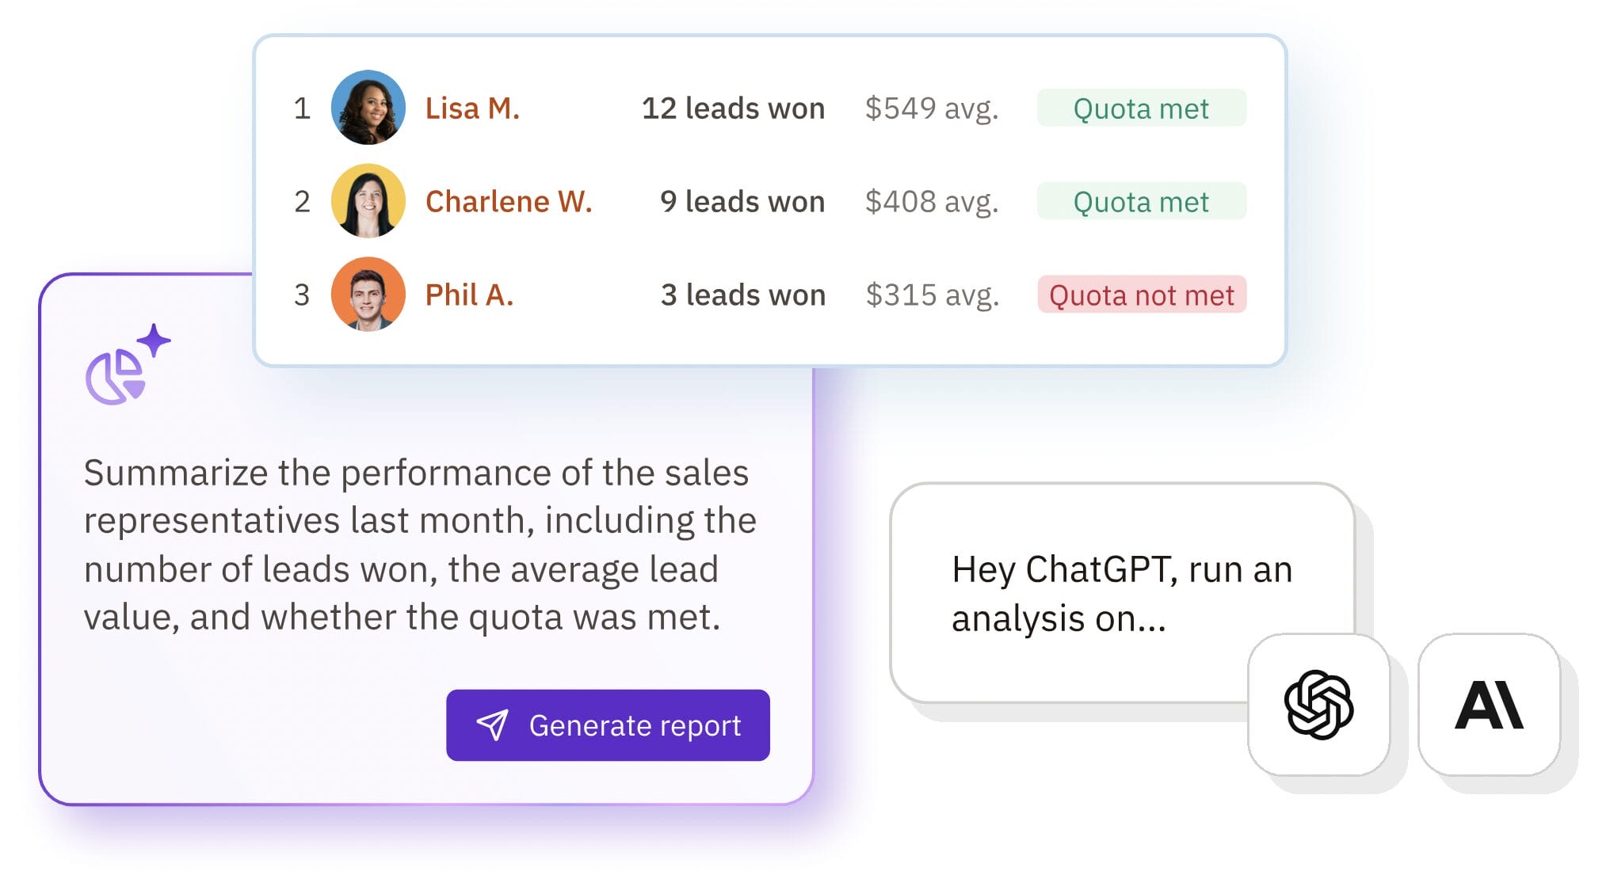Click the sparkle pie chart AI icon
This screenshot has height=871, width=1610.
[x=127, y=366]
